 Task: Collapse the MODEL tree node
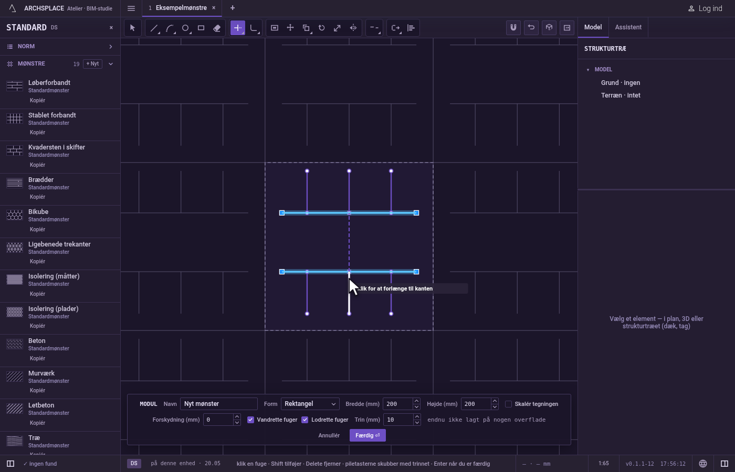point(588,69)
